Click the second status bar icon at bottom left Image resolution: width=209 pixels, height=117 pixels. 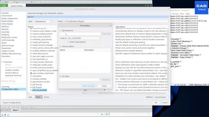coord(5,115)
